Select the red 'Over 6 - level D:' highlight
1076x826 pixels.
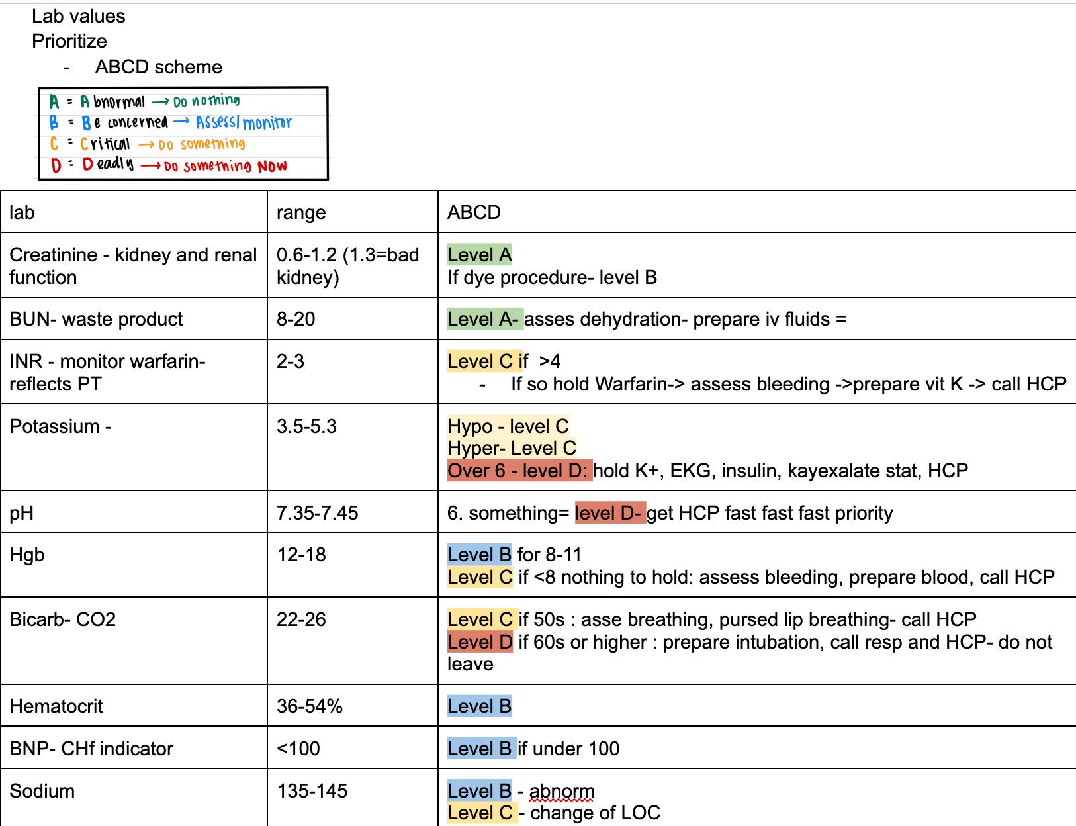point(521,471)
